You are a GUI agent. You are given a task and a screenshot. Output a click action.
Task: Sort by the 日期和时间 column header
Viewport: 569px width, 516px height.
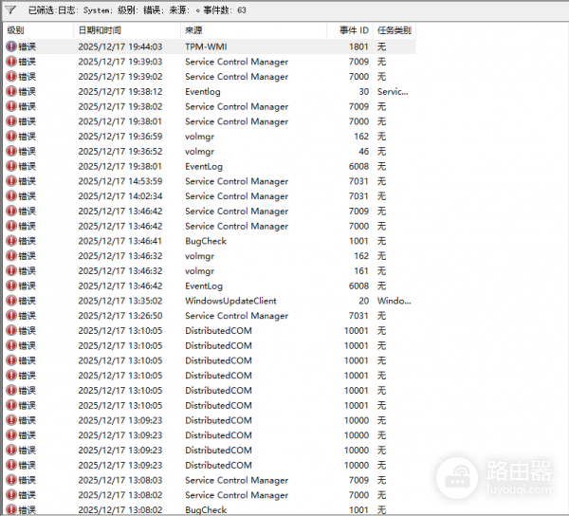[127, 30]
